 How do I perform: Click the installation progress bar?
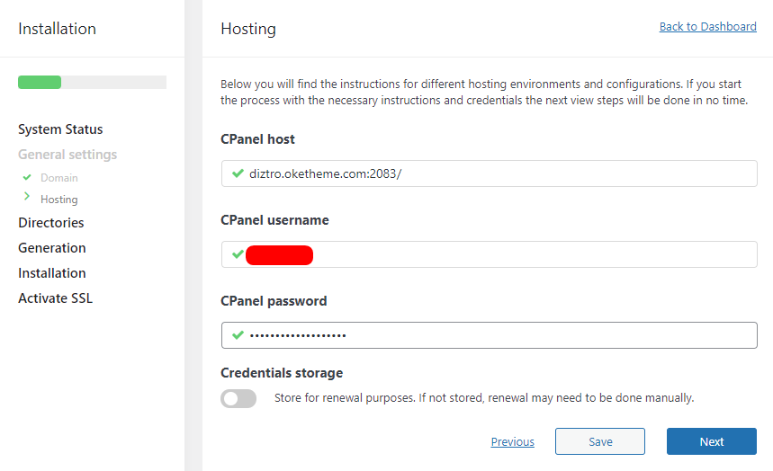coord(92,83)
